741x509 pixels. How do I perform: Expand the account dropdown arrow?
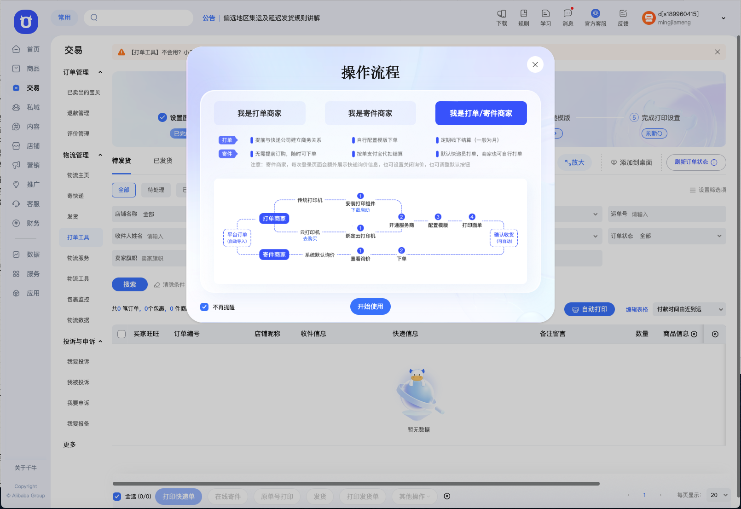click(x=724, y=18)
